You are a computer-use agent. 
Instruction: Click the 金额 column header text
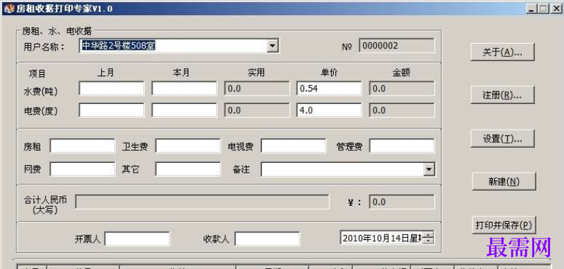click(401, 72)
